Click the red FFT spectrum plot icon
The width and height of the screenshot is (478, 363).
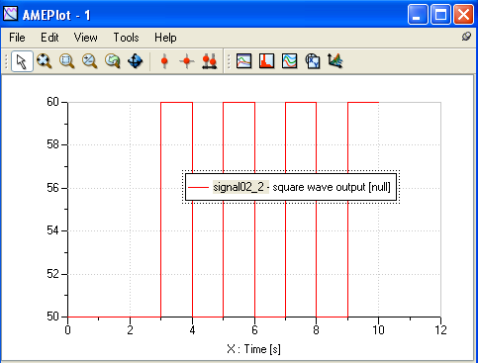coord(267,61)
